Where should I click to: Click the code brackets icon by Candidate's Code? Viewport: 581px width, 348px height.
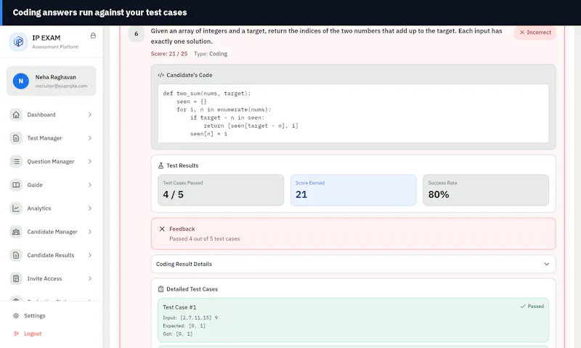161,75
